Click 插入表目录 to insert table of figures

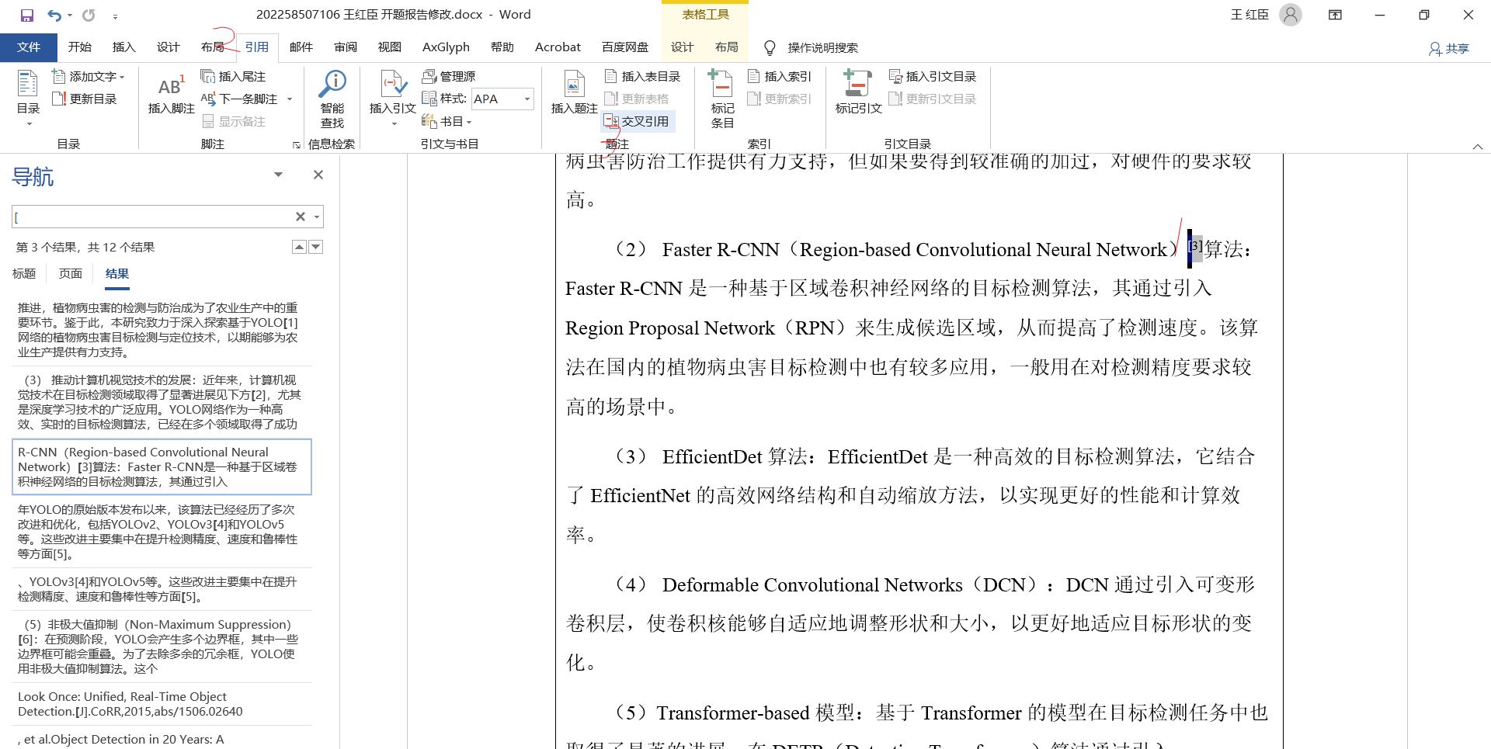point(641,76)
